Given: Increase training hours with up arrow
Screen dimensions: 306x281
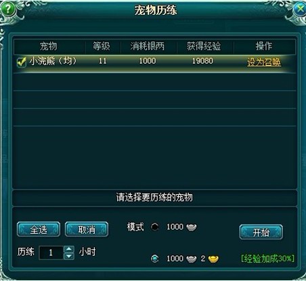Looking at the screenshot, I should (69, 249).
